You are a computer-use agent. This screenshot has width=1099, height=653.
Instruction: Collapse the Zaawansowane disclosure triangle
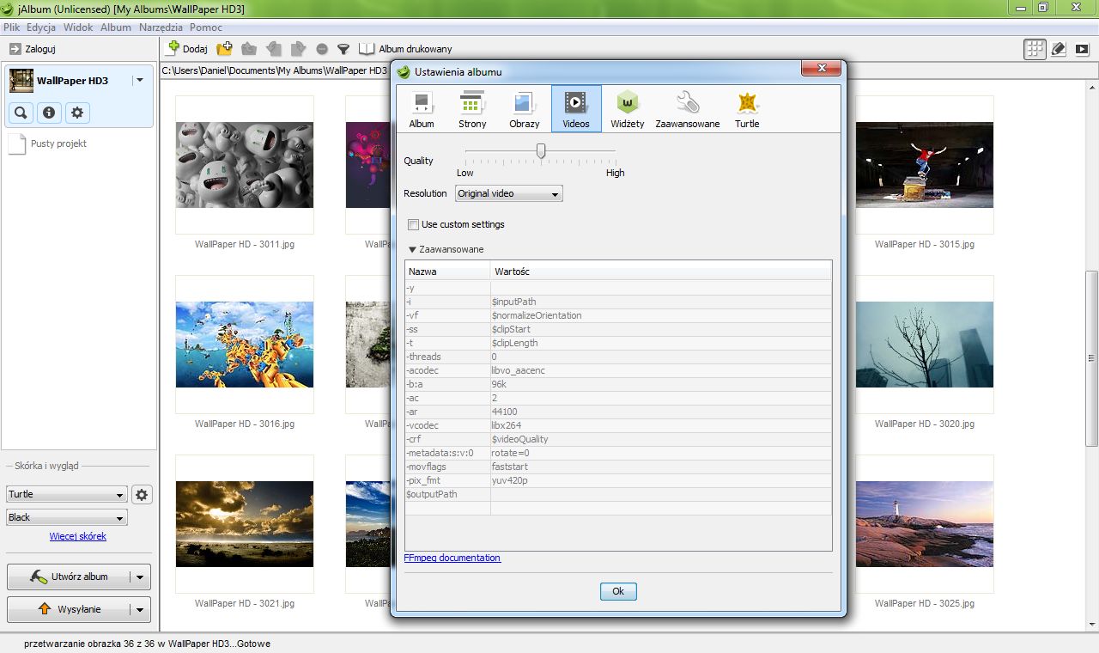[x=413, y=250]
